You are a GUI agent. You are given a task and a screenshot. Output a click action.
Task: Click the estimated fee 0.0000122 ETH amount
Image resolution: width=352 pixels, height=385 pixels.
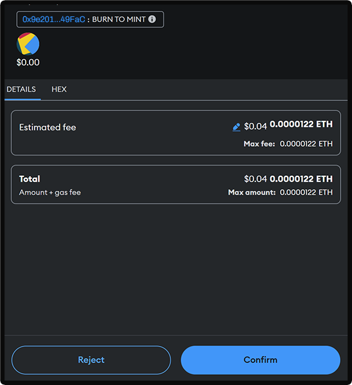click(301, 124)
